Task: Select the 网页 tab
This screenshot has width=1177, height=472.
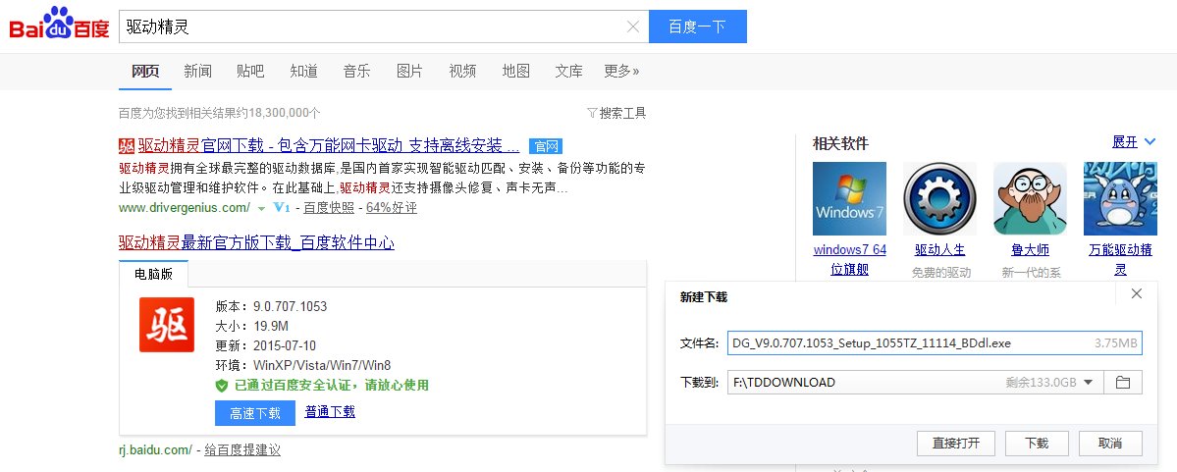Action: [x=145, y=72]
